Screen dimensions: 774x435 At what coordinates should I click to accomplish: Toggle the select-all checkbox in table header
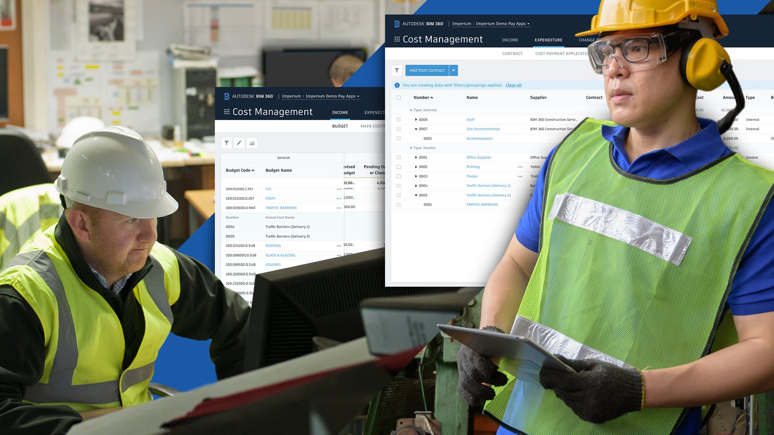pos(399,97)
